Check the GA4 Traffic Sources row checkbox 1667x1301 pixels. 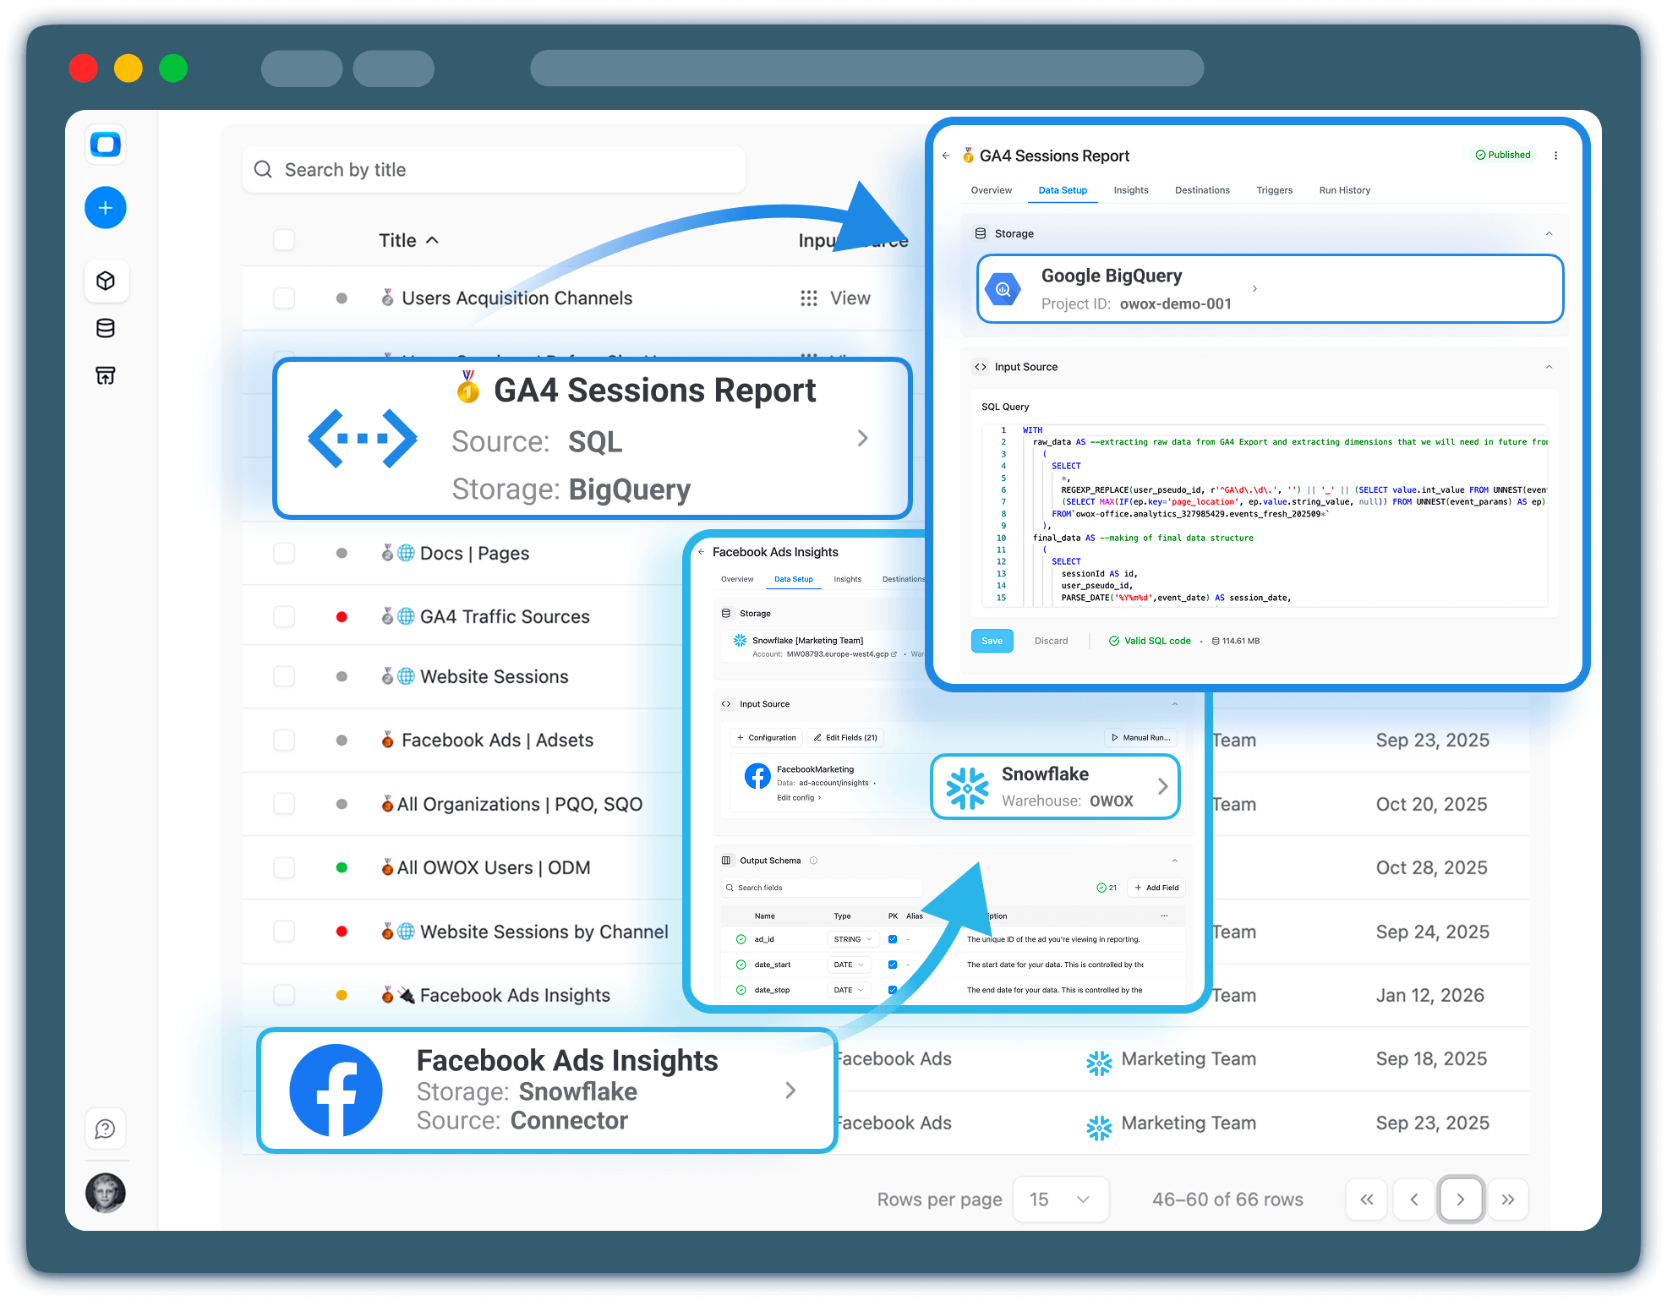pyautogui.click(x=284, y=617)
